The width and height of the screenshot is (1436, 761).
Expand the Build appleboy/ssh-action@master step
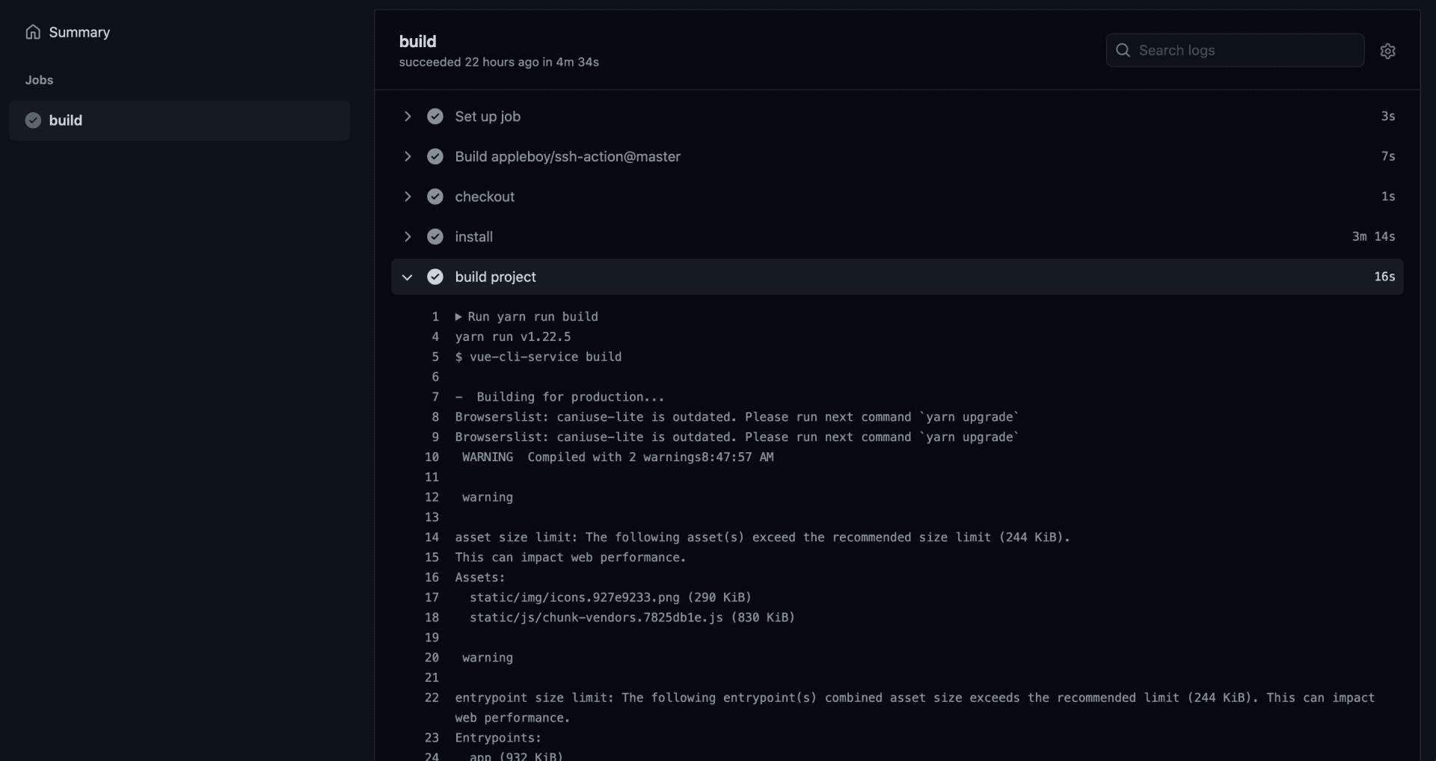click(x=408, y=157)
